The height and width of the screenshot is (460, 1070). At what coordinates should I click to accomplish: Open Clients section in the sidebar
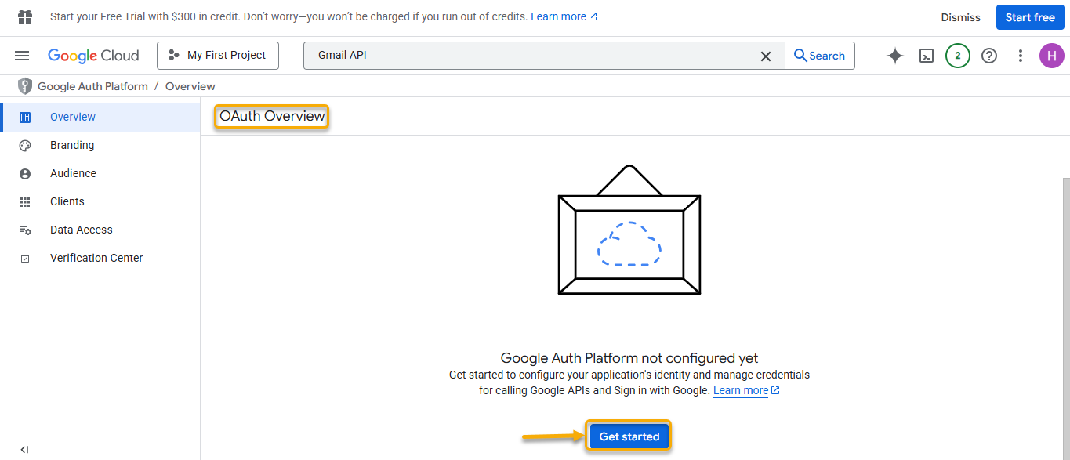coord(67,201)
